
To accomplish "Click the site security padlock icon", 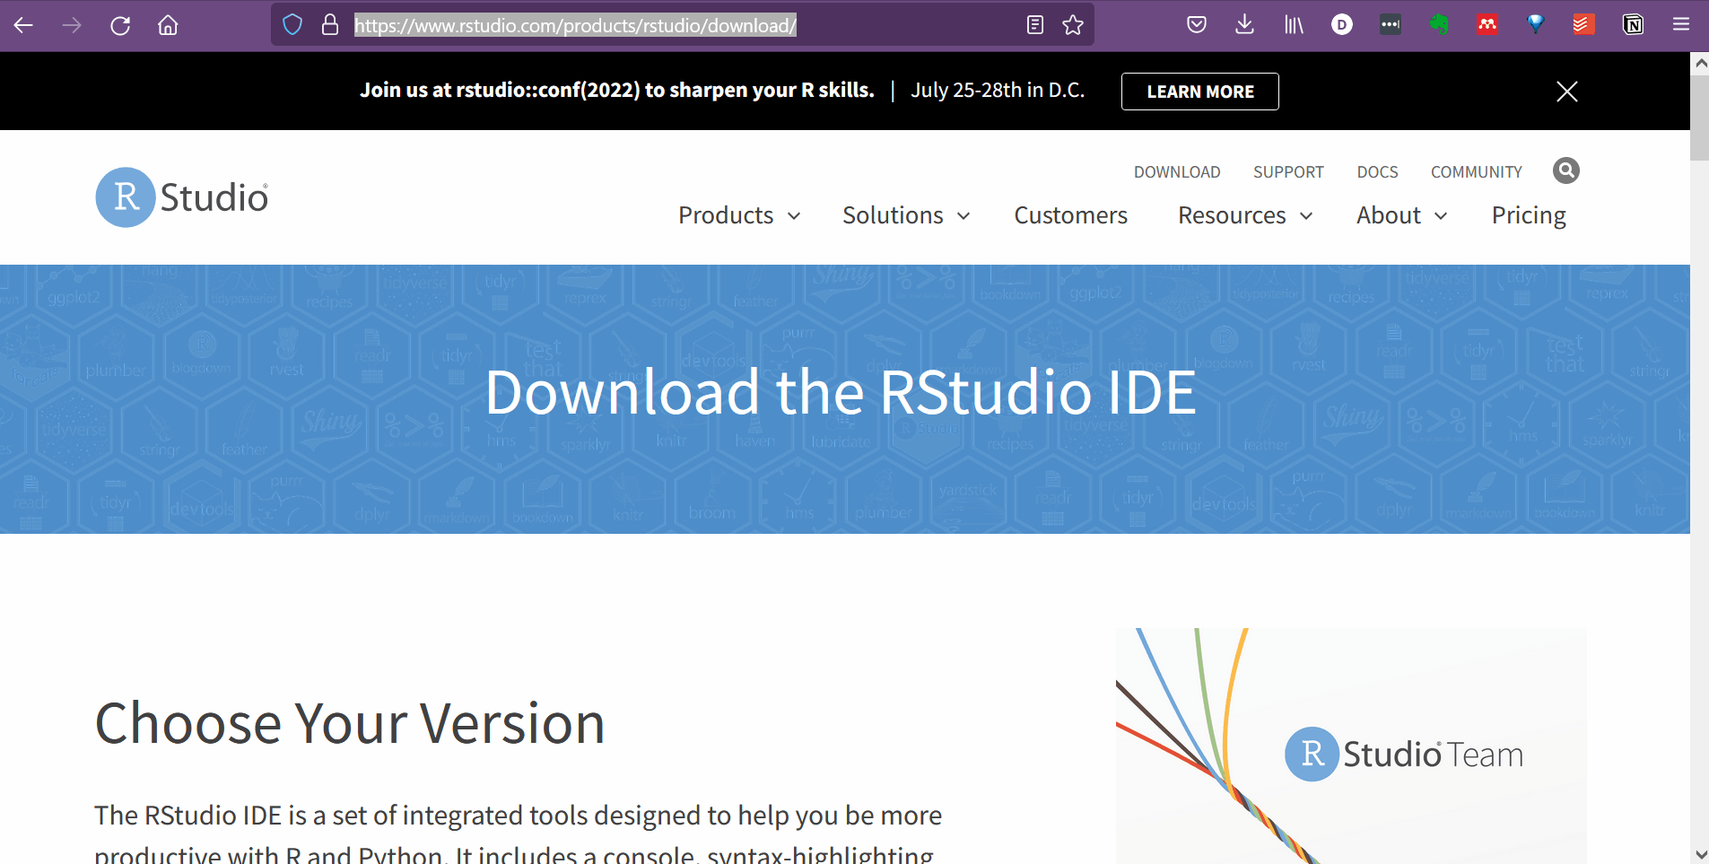I will 330,25.
